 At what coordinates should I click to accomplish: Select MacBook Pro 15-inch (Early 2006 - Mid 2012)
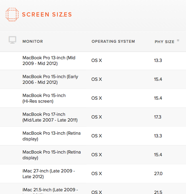(x=50, y=79)
